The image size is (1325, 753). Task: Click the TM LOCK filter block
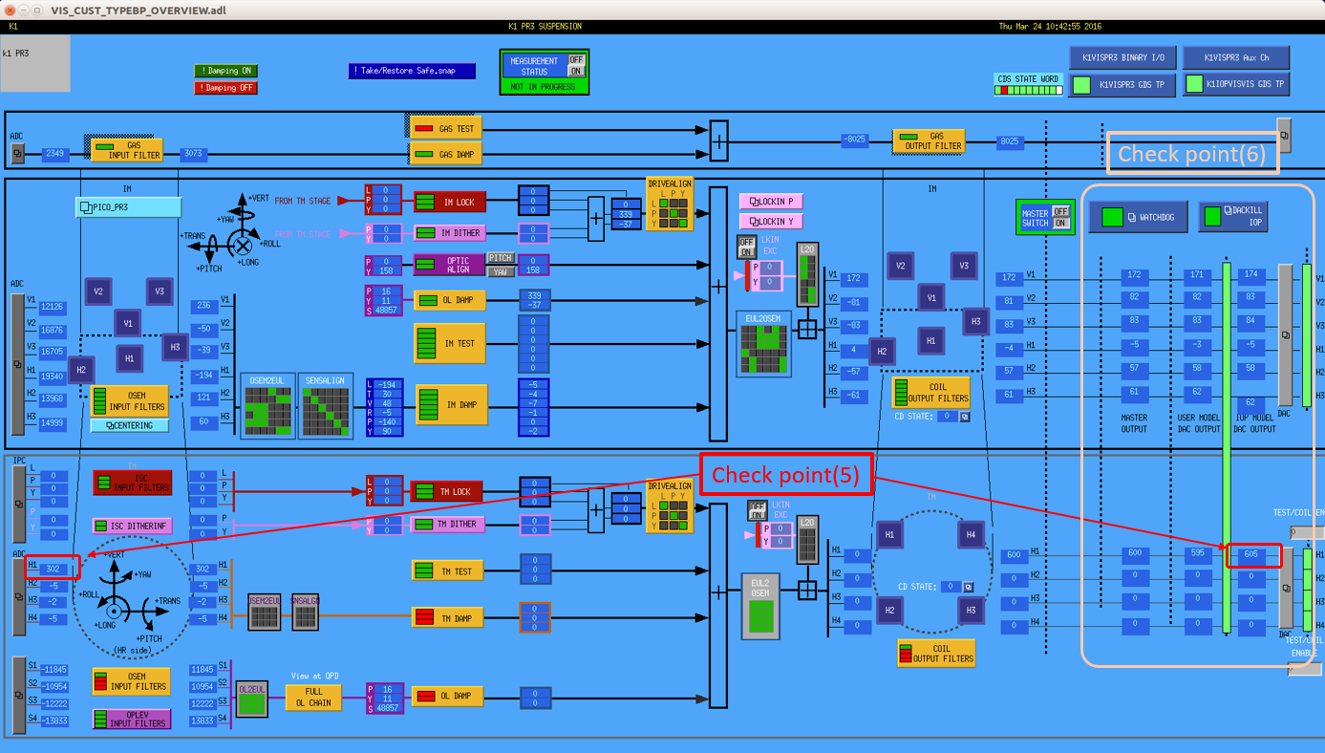click(449, 491)
